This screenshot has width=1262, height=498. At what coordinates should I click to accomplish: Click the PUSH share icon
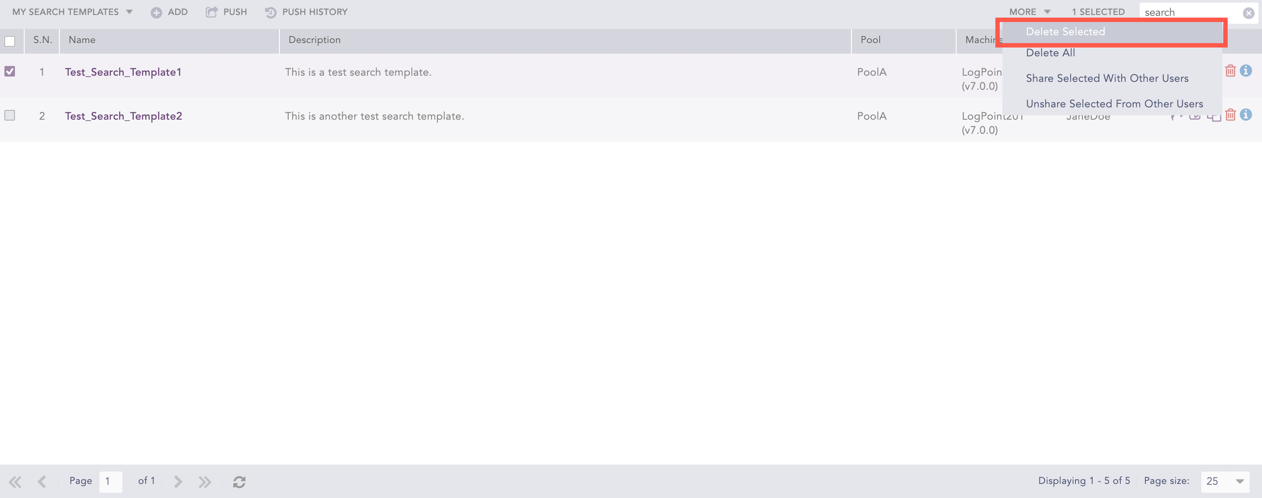pyautogui.click(x=211, y=12)
